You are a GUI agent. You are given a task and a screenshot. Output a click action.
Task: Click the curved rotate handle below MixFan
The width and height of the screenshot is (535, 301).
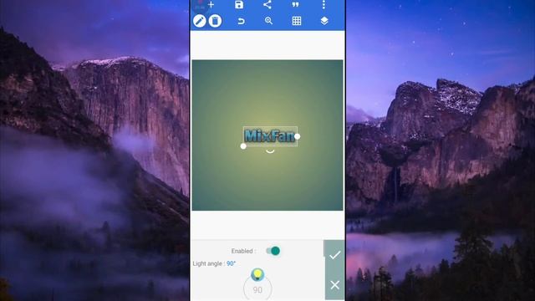click(270, 151)
